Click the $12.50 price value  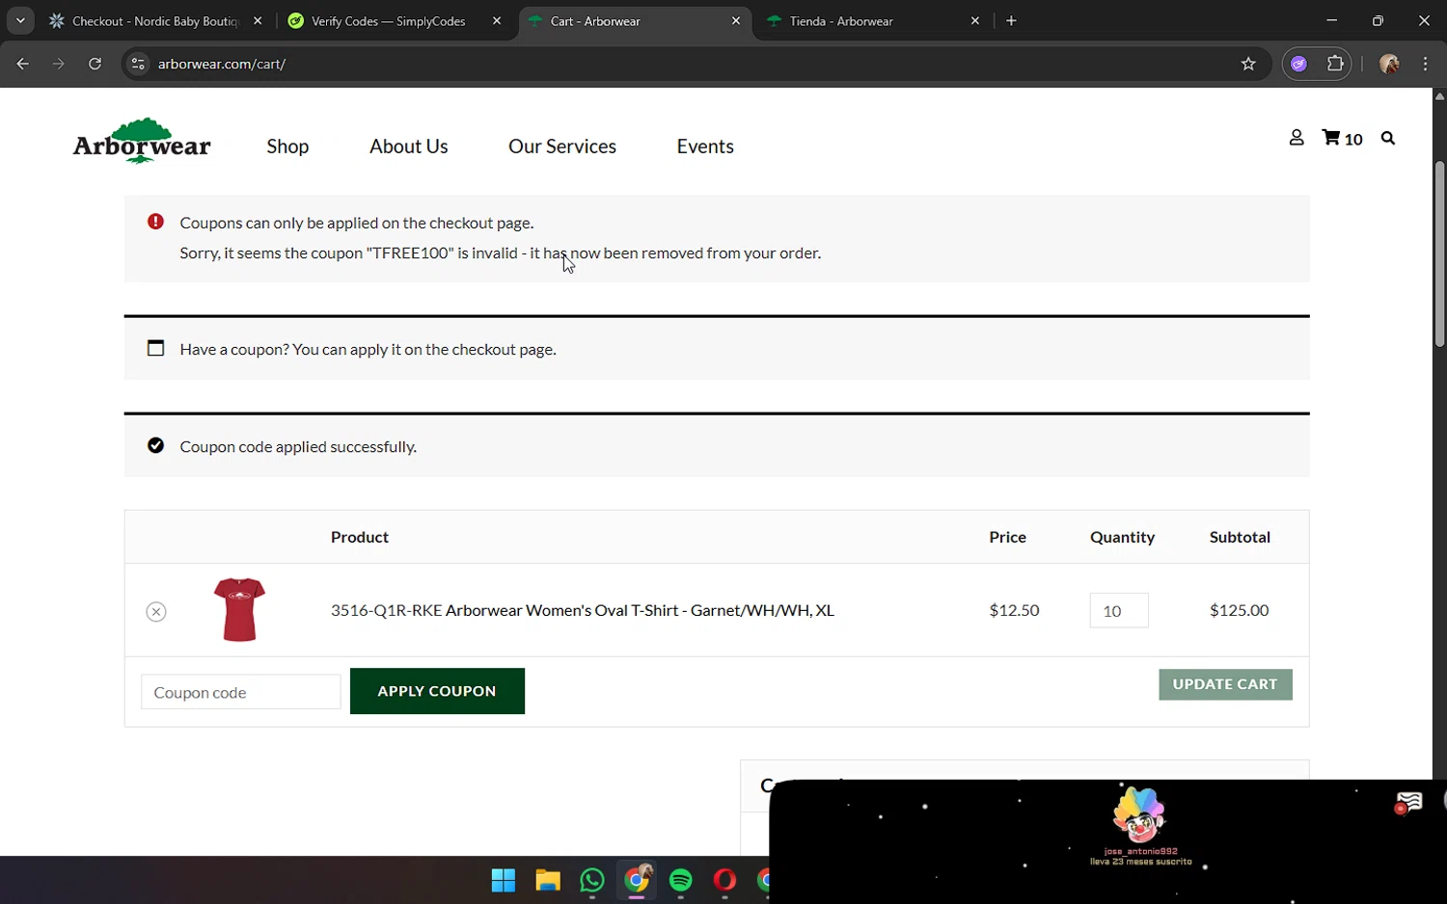1015,610
